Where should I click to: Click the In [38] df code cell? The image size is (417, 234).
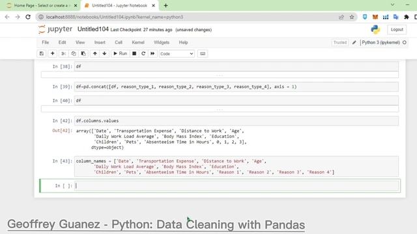pyautogui.click(x=236, y=66)
